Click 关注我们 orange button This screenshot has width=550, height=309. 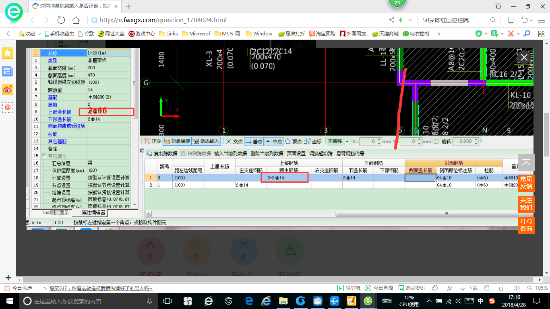(x=526, y=204)
